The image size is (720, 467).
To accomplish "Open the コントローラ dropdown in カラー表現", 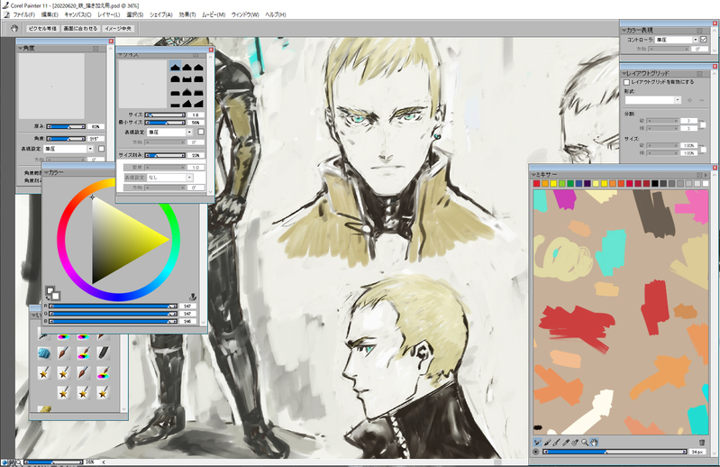I will pos(677,40).
